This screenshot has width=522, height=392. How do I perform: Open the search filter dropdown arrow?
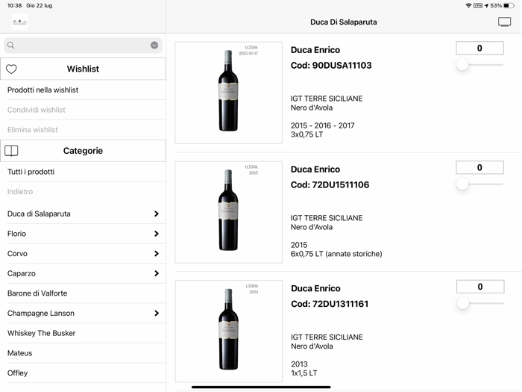click(154, 46)
